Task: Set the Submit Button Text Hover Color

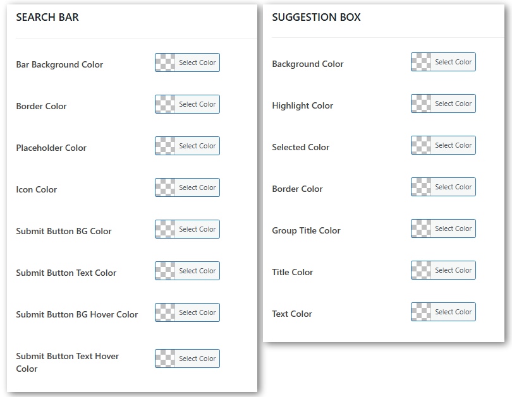Action: 187,359
